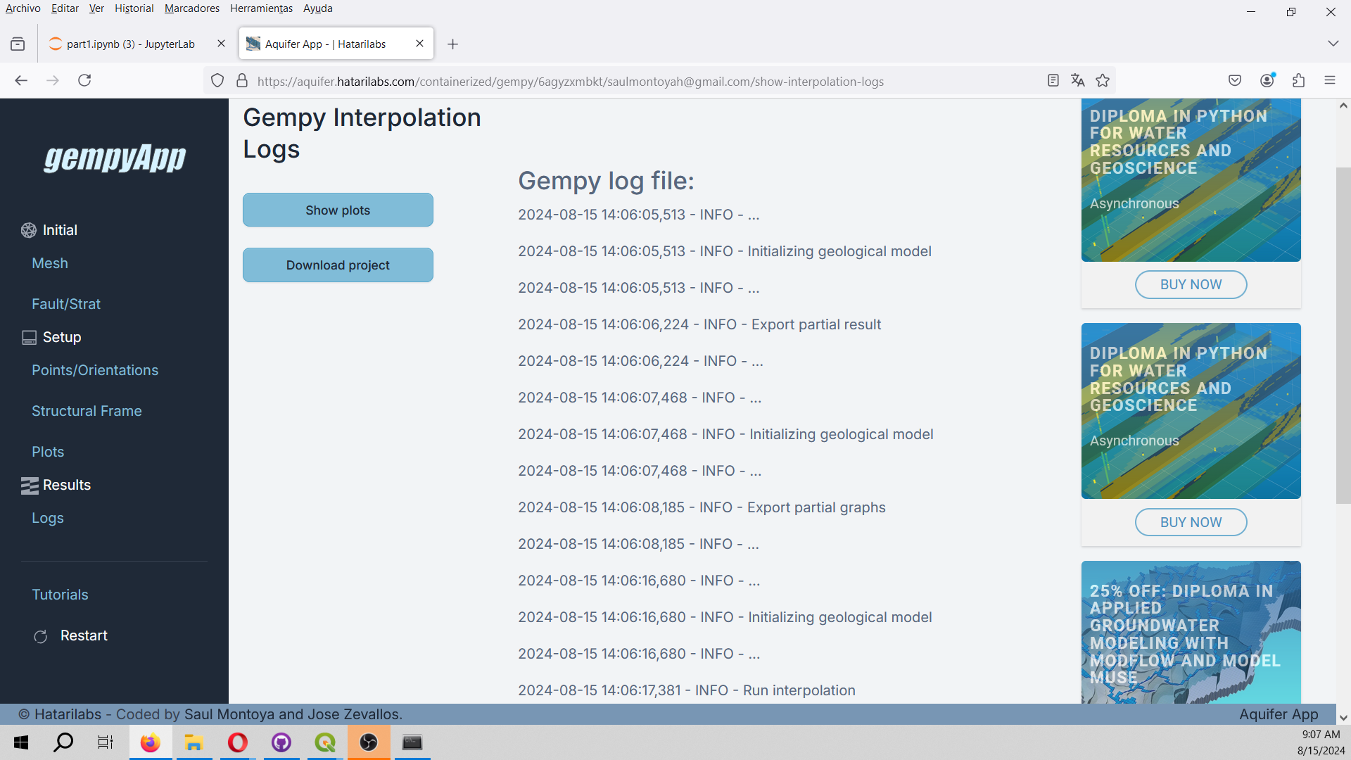Open Windows taskbar search

click(x=63, y=742)
